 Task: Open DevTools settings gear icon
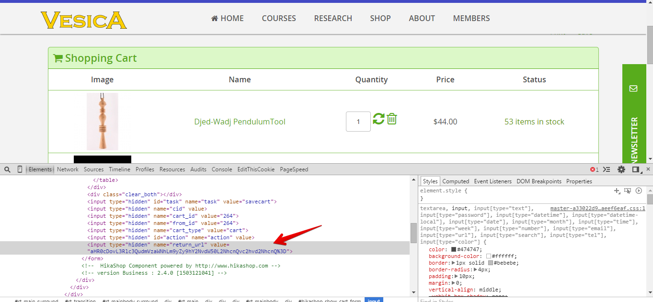point(621,169)
